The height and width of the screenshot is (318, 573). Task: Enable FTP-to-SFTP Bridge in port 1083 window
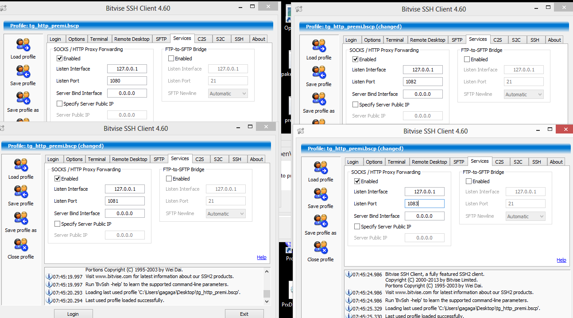[x=468, y=181]
